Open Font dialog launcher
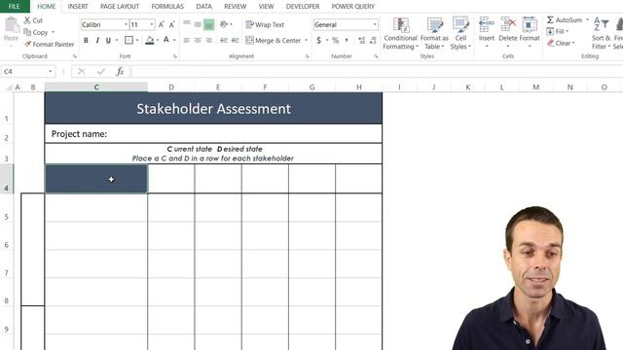Screen dimensions: 623x350 pyautogui.click(x=175, y=56)
